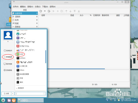Select the 队列 status row
The width and height of the screenshot is (138, 103).
click(x=25, y=20)
